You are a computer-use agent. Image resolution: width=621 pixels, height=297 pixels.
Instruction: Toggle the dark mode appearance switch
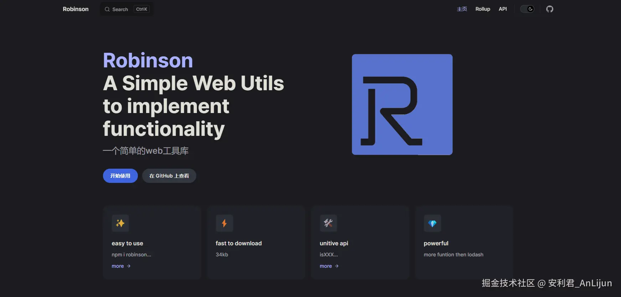point(527,9)
